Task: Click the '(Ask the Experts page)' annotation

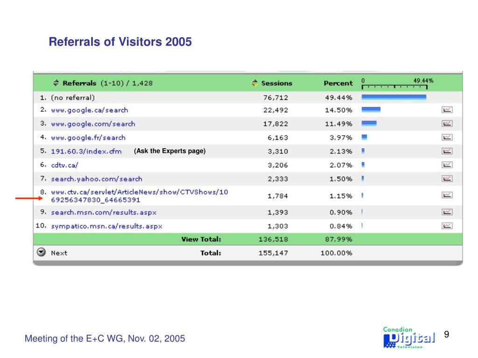Action: tap(170, 151)
